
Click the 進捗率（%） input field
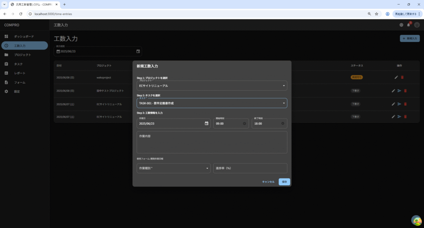[x=250, y=168]
